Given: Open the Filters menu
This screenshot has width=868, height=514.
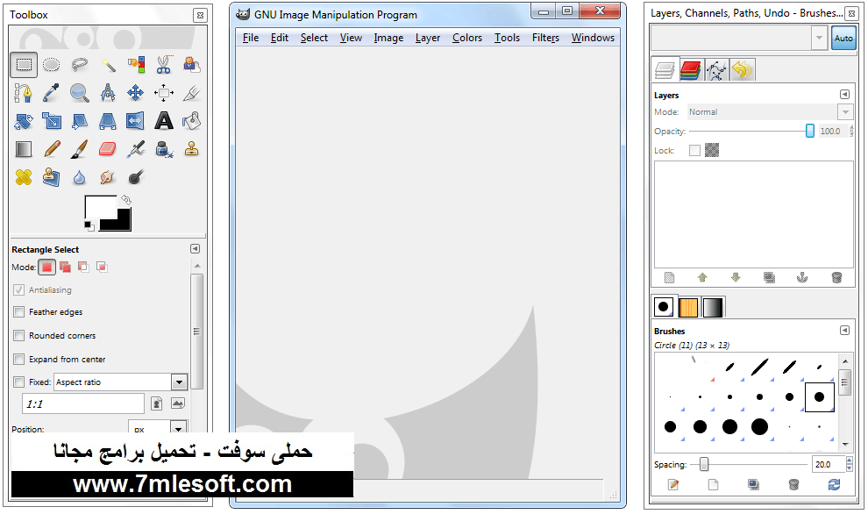Looking at the screenshot, I should (546, 38).
